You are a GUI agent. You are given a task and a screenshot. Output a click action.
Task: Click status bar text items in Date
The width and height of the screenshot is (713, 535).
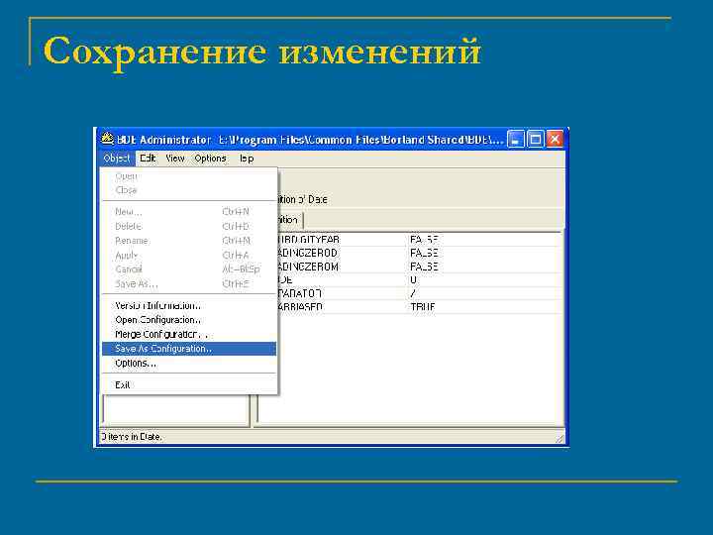click(x=134, y=437)
